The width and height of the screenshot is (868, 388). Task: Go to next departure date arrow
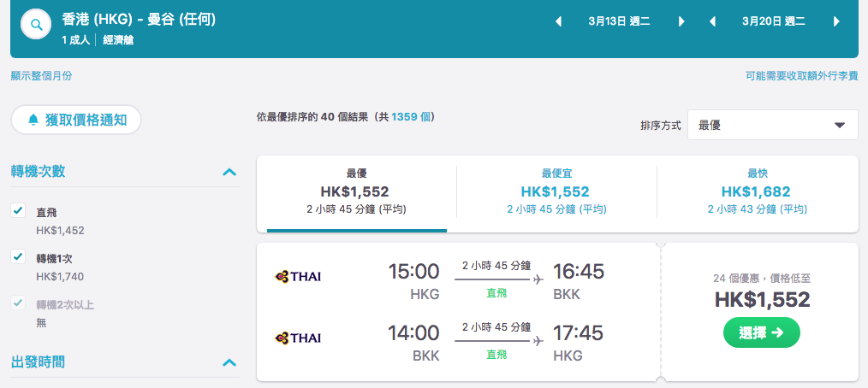(681, 21)
